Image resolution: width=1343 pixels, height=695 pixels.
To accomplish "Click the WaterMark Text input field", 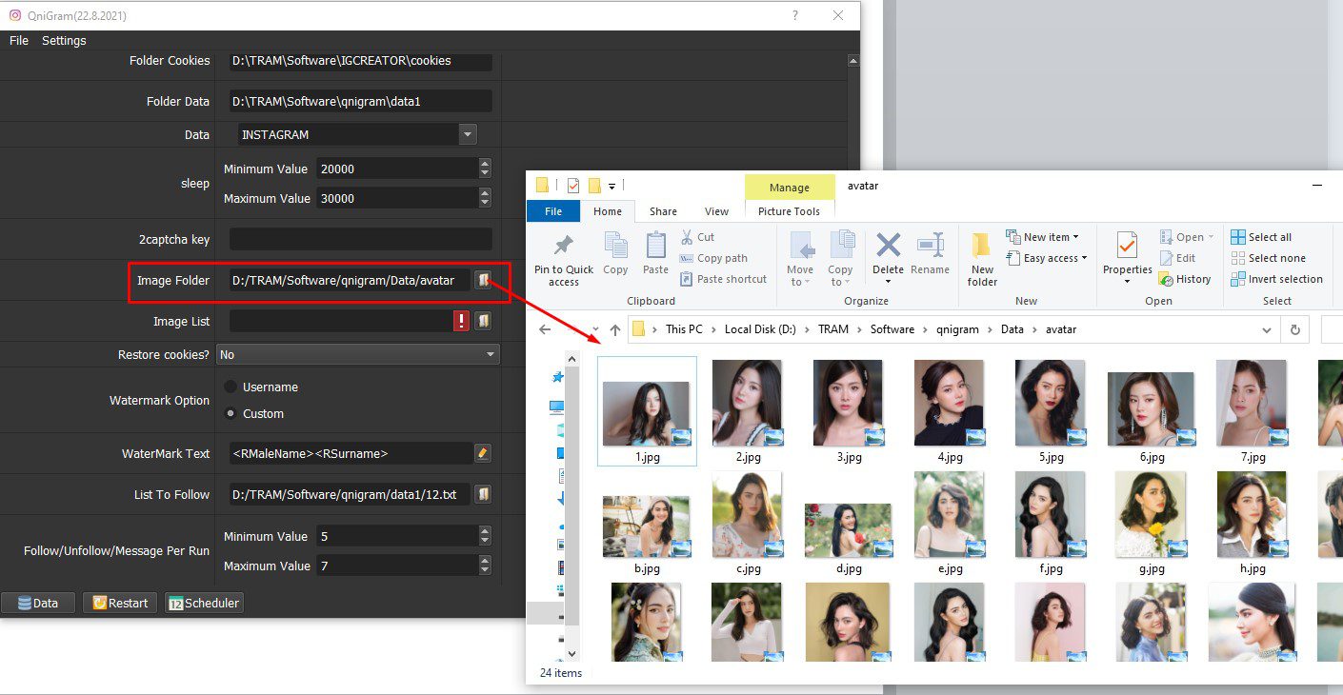I will 351,453.
